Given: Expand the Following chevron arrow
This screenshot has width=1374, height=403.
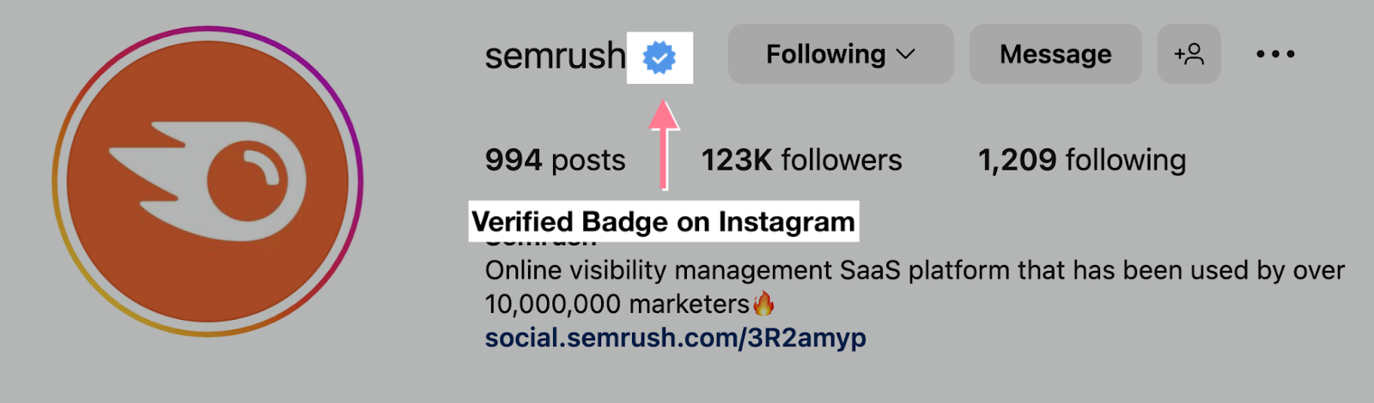Looking at the screenshot, I should (x=906, y=55).
